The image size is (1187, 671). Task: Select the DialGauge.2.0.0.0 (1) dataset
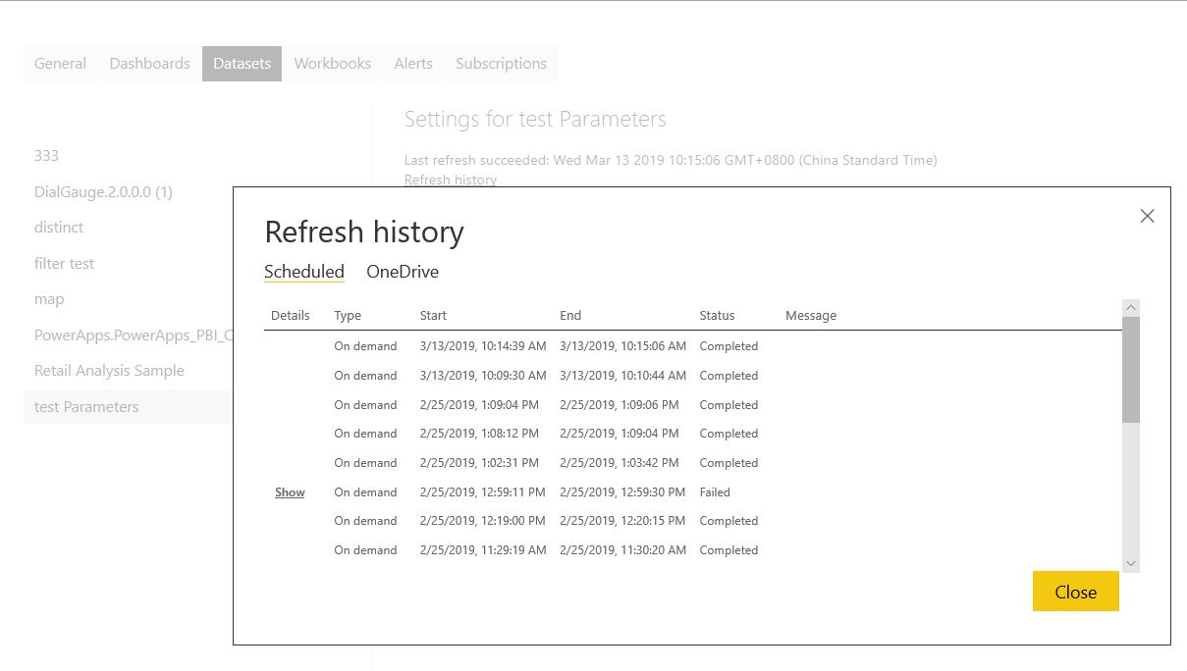pyautogui.click(x=103, y=191)
